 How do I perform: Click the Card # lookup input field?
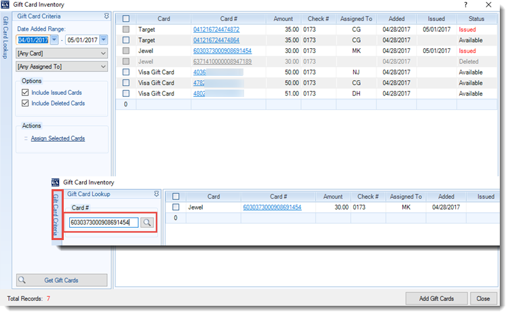(x=104, y=222)
